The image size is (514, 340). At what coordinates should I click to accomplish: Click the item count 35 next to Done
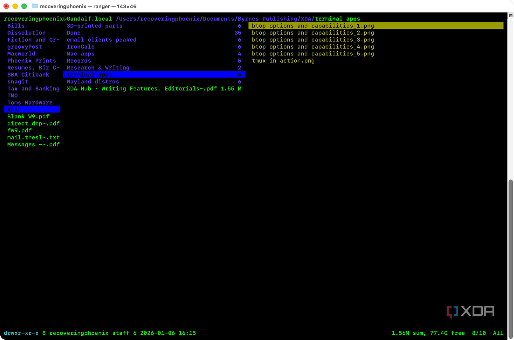click(238, 33)
